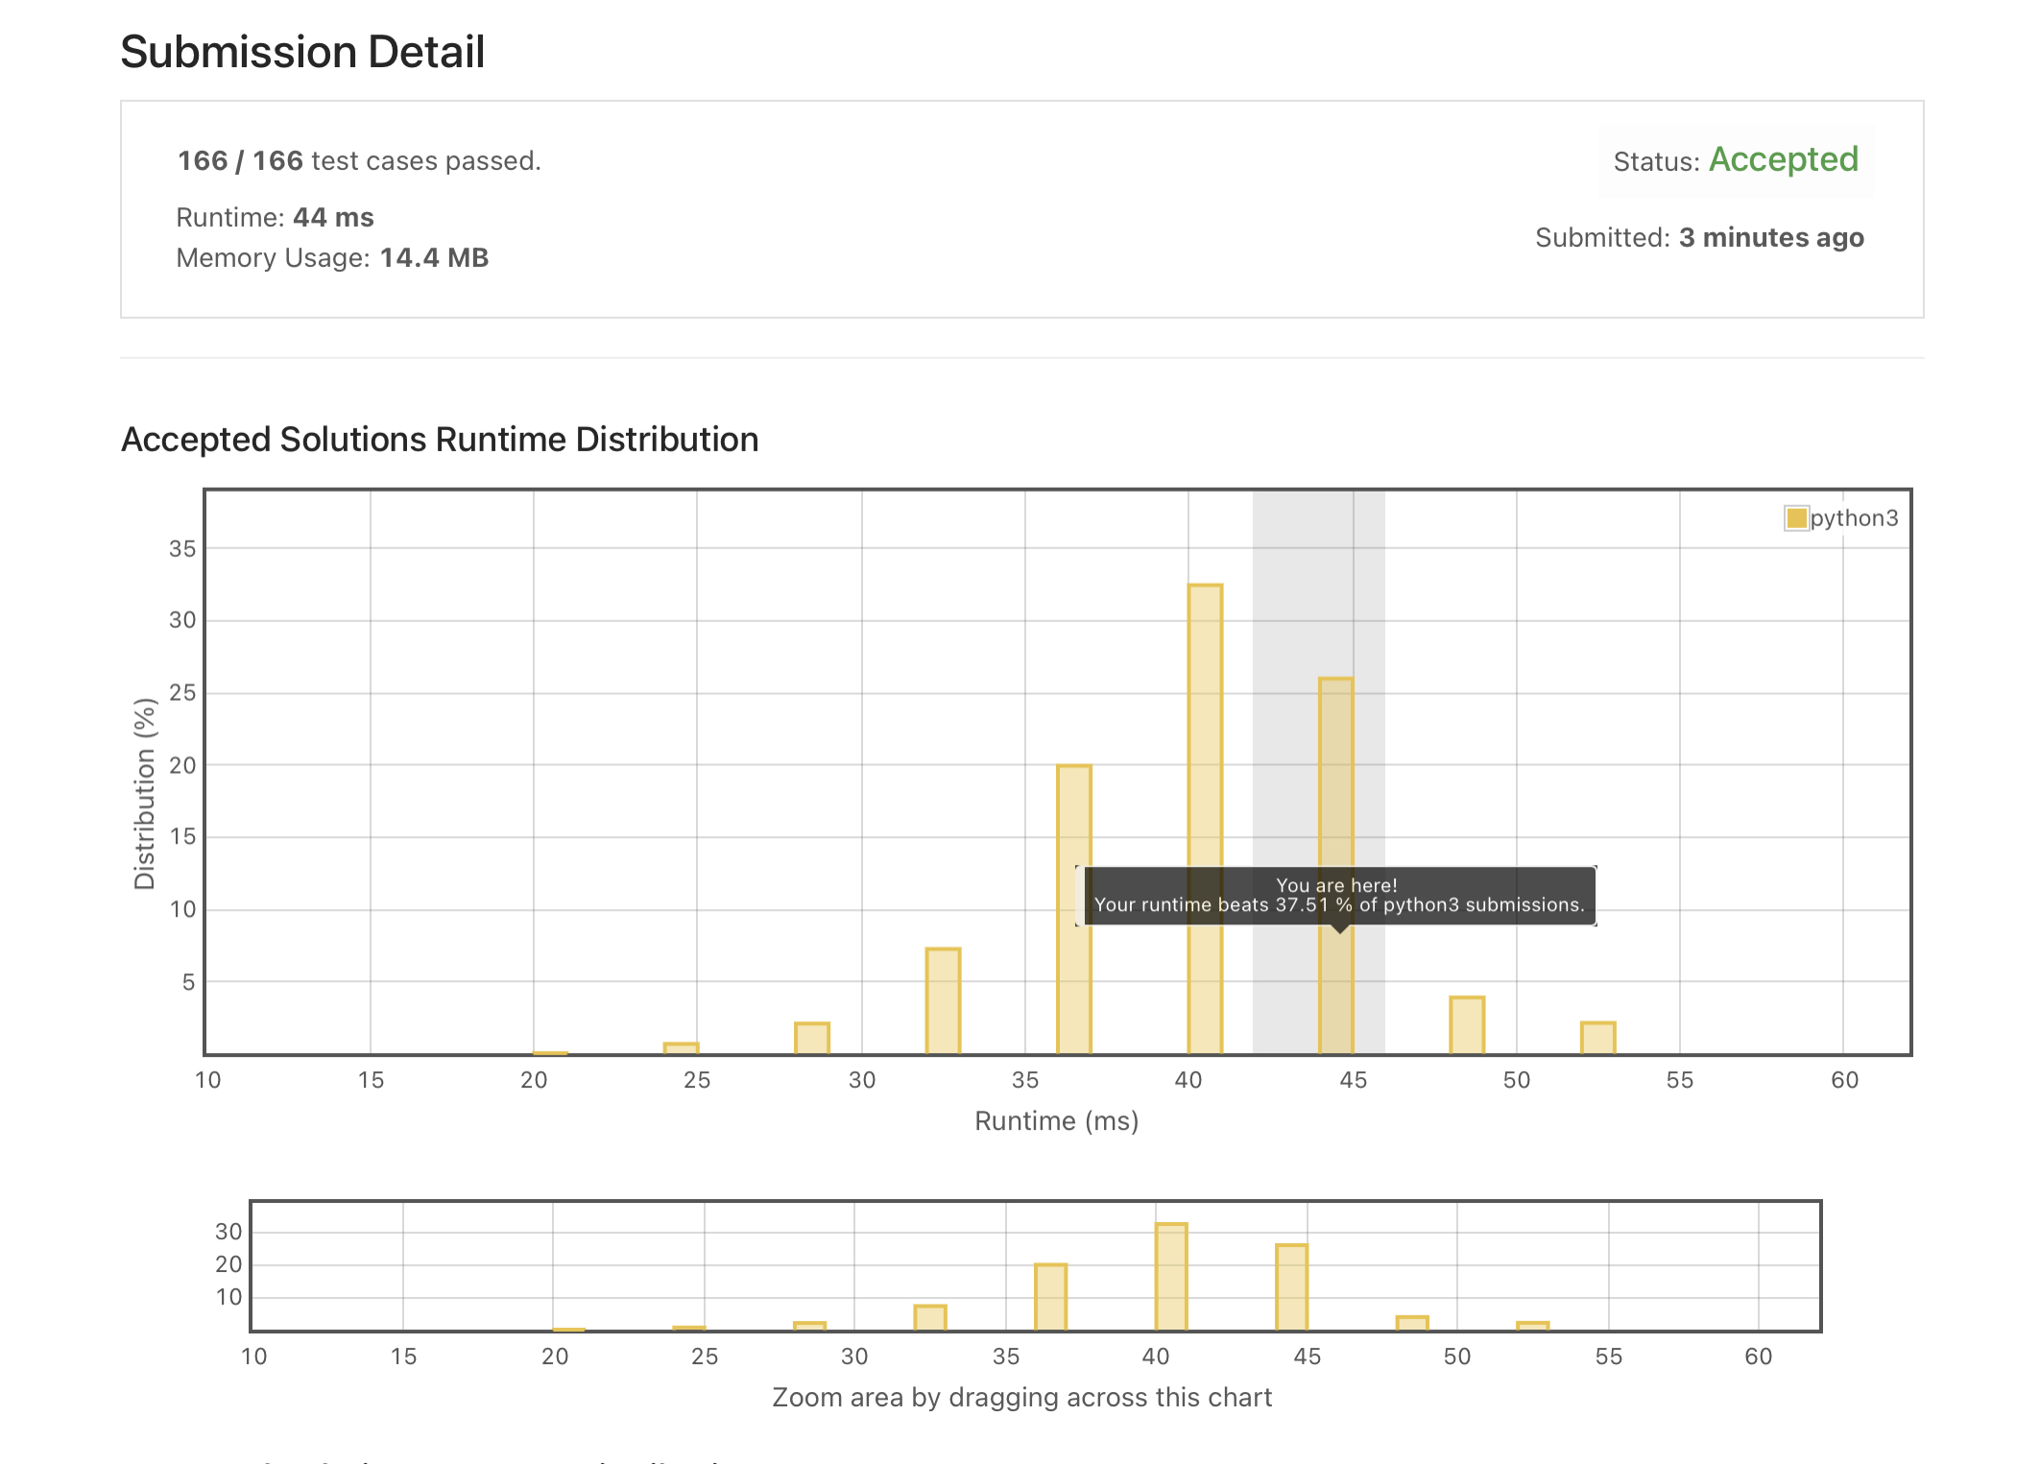Select the 20% bar near 36 ms in the main chart

pyautogui.click(x=1074, y=816)
